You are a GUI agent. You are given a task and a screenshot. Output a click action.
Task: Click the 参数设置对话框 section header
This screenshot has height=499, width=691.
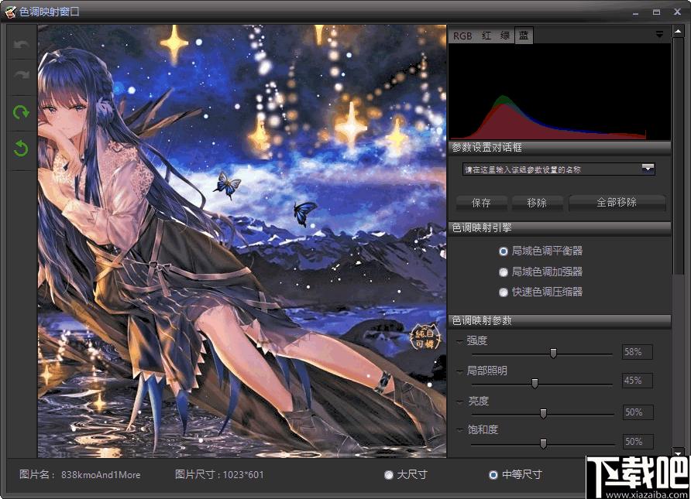559,148
